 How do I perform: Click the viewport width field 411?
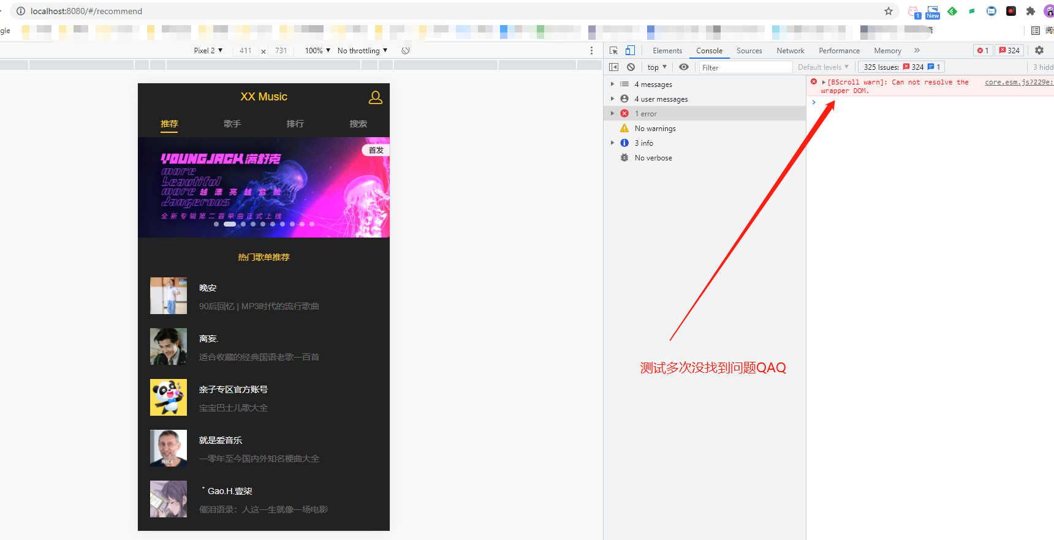tap(245, 51)
